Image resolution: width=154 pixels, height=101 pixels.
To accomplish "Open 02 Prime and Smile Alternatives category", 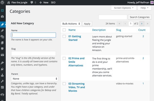I will pyautogui.click(x=76, y=62).
